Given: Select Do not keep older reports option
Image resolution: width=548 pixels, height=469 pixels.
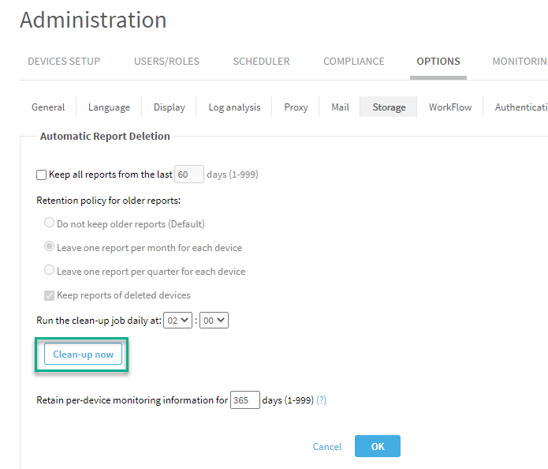Looking at the screenshot, I should [50, 223].
